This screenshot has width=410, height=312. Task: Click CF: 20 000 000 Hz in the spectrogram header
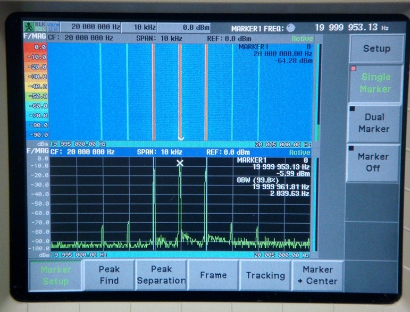[x=80, y=38]
